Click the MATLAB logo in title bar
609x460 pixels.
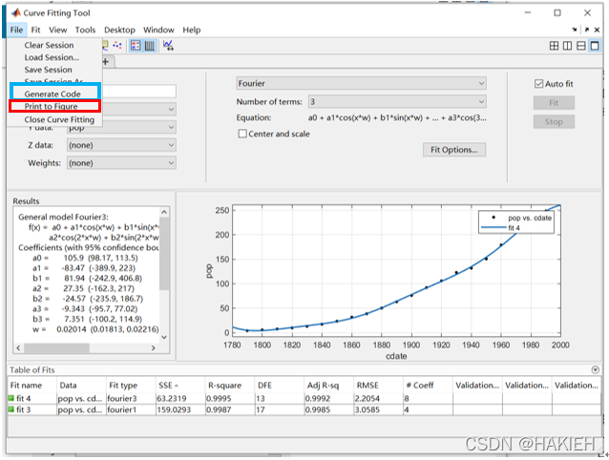click(x=16, y=12)
